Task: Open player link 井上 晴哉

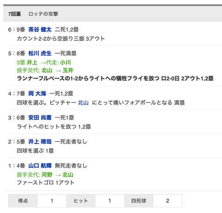Action: [x=40, y=142]
